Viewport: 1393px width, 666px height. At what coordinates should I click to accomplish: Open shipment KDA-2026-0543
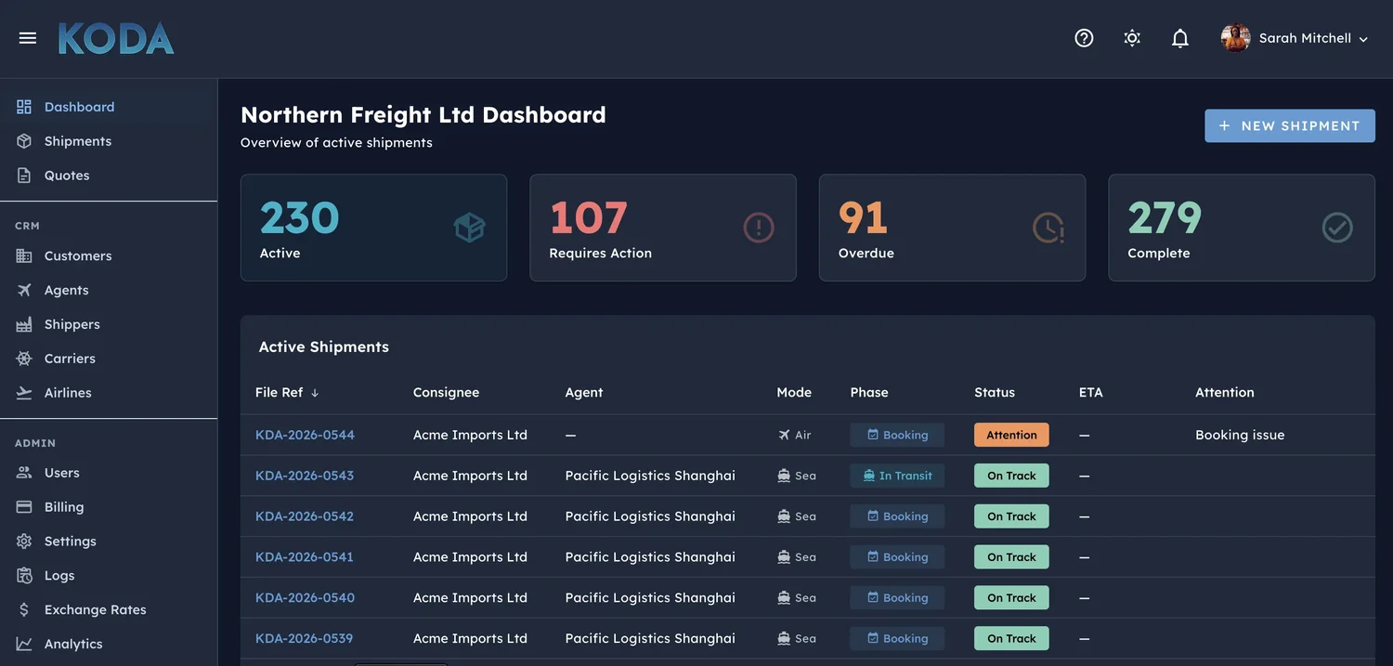pos(305,476)
